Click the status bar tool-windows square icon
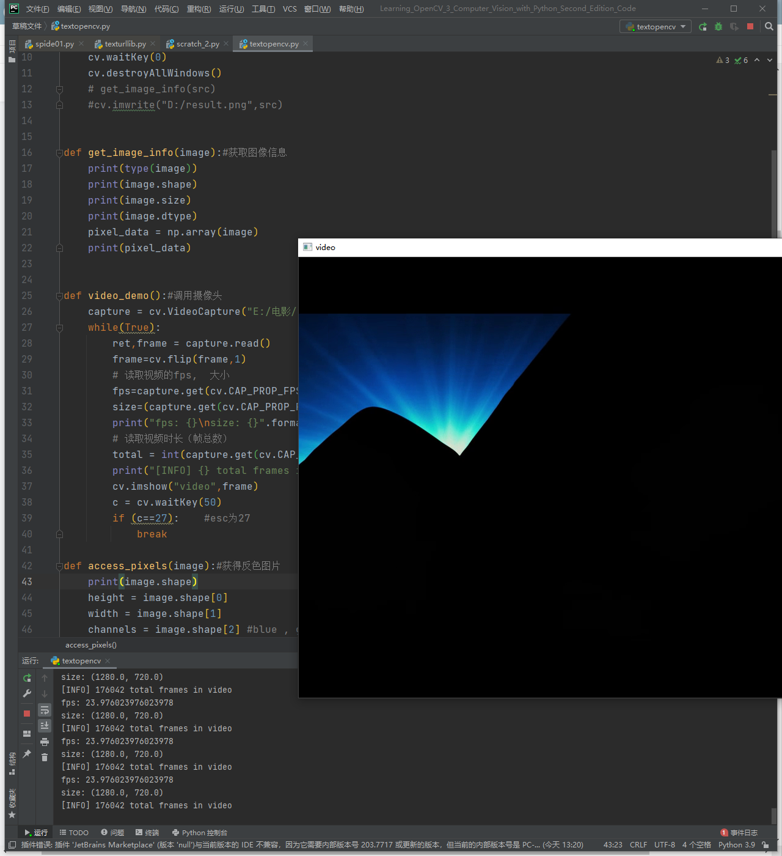This screenshot has width=782, height=856. [x=12, y=845]
